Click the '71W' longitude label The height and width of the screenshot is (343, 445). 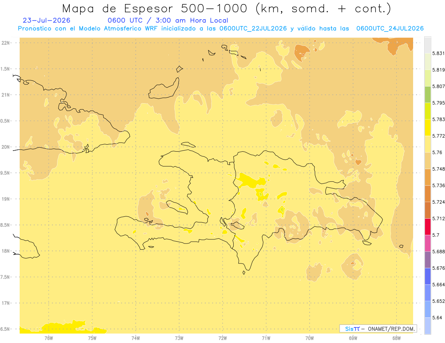(x=266, y=338)
